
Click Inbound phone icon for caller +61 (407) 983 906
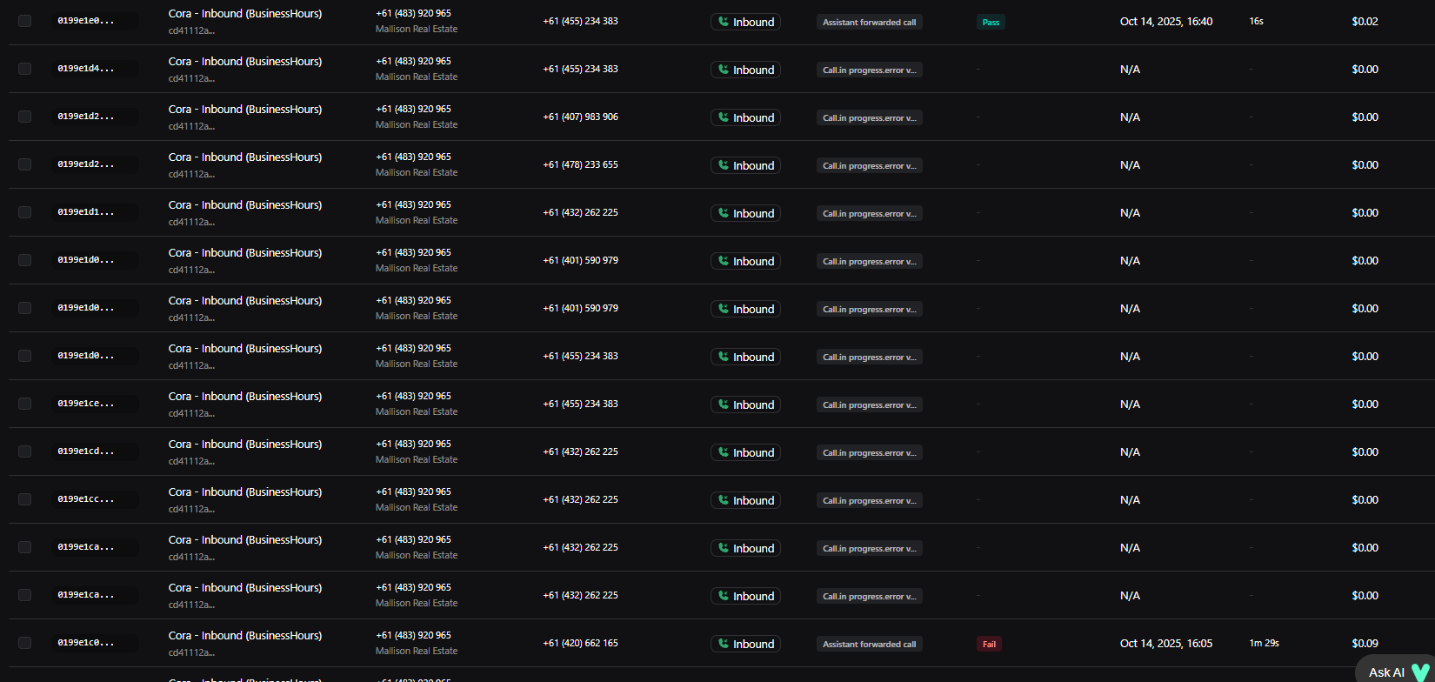pyautogui.click(x=724, y=117)
